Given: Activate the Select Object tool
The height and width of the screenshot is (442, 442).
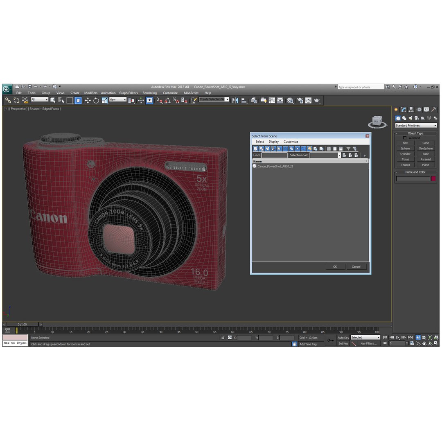Looking at the screenshot, I should click(x=53, y=100).
